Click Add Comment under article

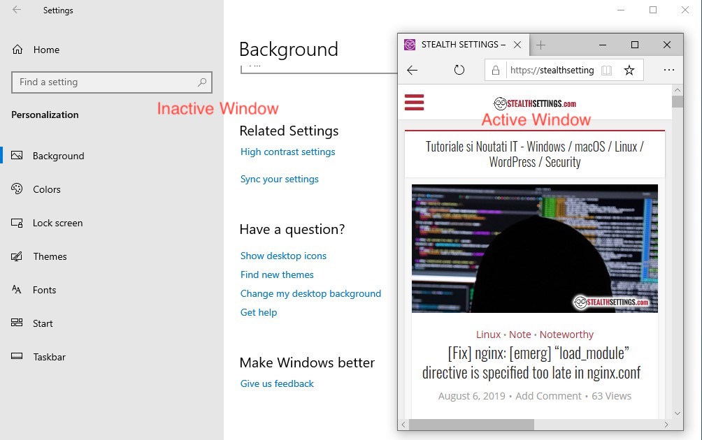[548, 396]
